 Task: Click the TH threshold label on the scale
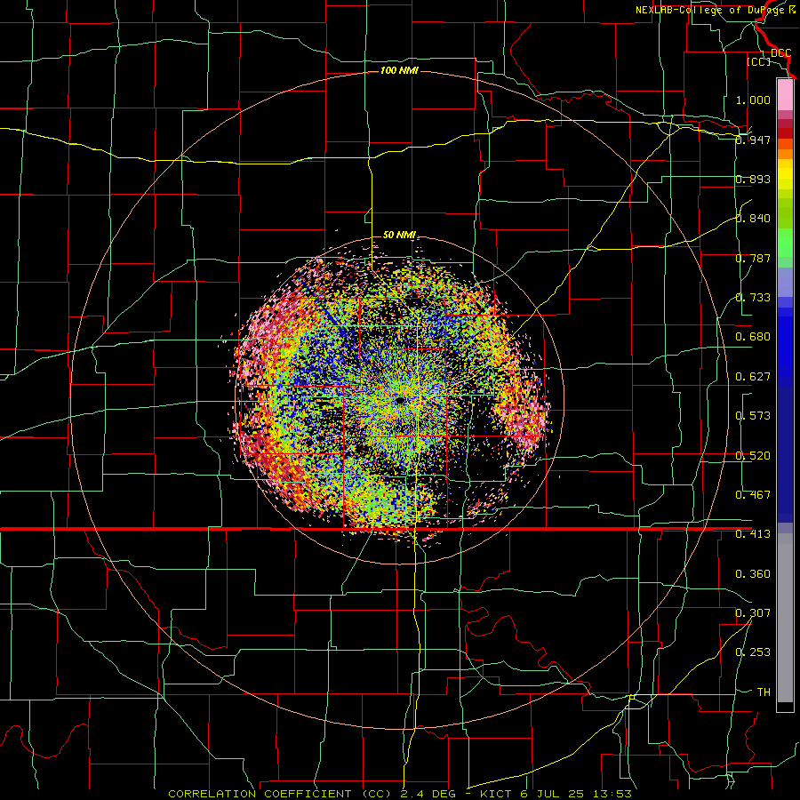(764, 692)
